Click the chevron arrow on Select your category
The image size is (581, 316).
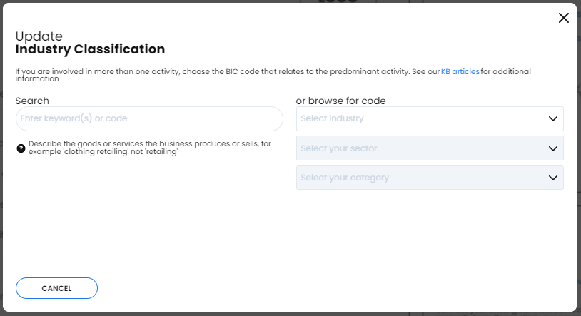click(x=553, y=178)
